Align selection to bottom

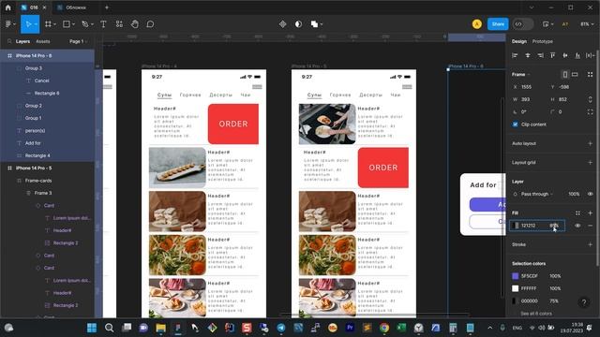click(577, 55)
